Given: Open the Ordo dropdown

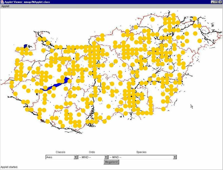Looking at the screenshot, I should point(93,157).
